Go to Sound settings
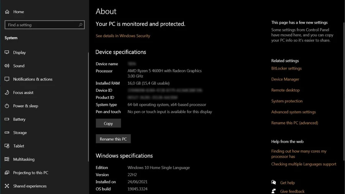 coord(19,66)
